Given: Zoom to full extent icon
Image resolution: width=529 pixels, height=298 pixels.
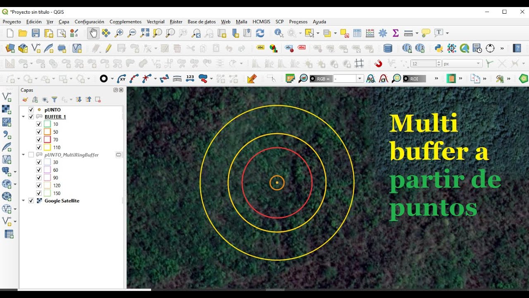Looking at the screenshot, I should click(x=145, y=33).
